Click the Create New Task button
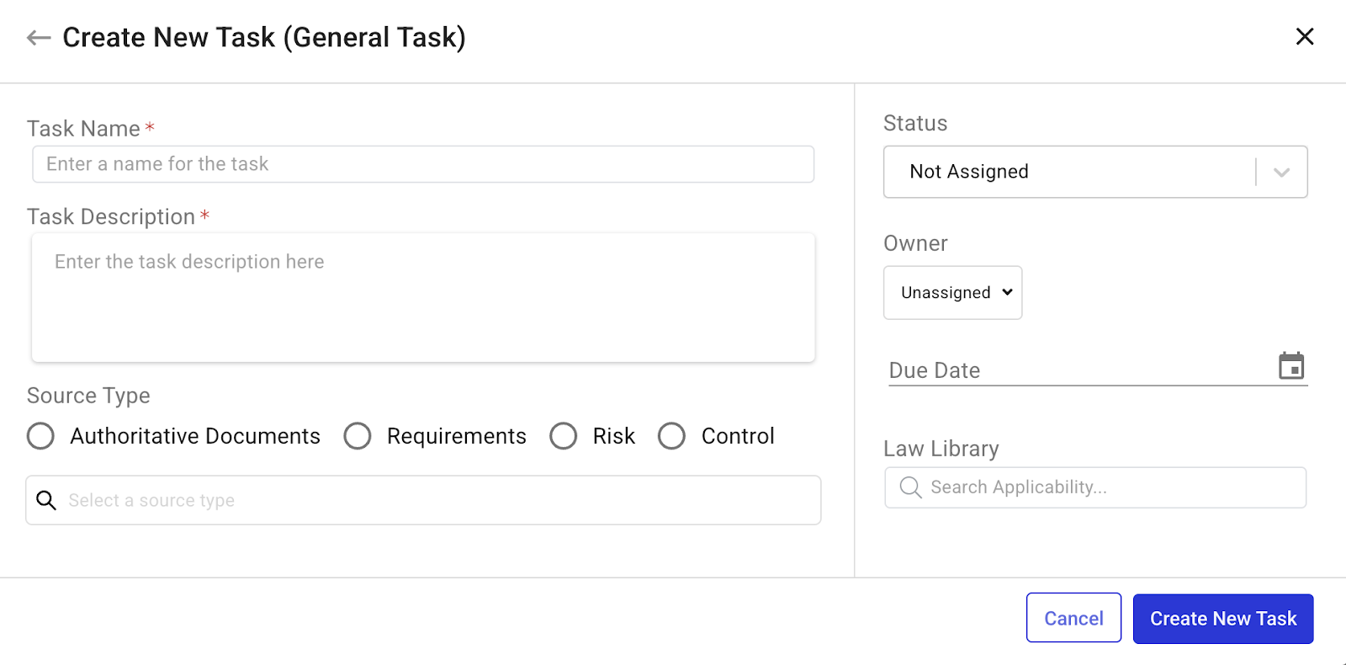The width and height of the screenshot is (1346, 665). tap(1222, 619)
